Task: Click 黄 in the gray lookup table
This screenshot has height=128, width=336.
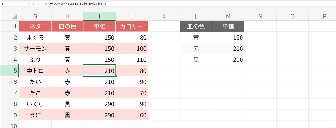Action: coord(196,38)
